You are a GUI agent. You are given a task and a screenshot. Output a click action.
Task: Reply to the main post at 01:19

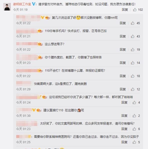(x=125, y=9)
